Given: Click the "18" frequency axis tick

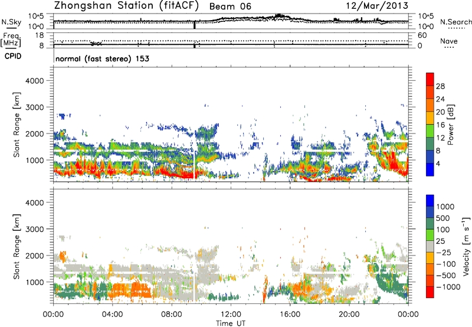Looking at the screenshot, I should (40, 35).
